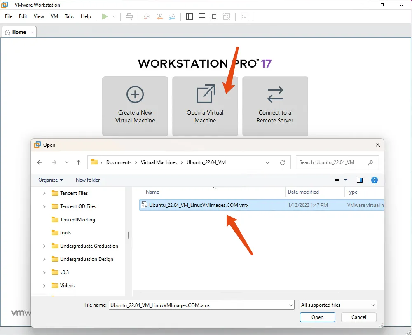
Task: Toggle the preview pane button
Action: (x=360, y=180)
